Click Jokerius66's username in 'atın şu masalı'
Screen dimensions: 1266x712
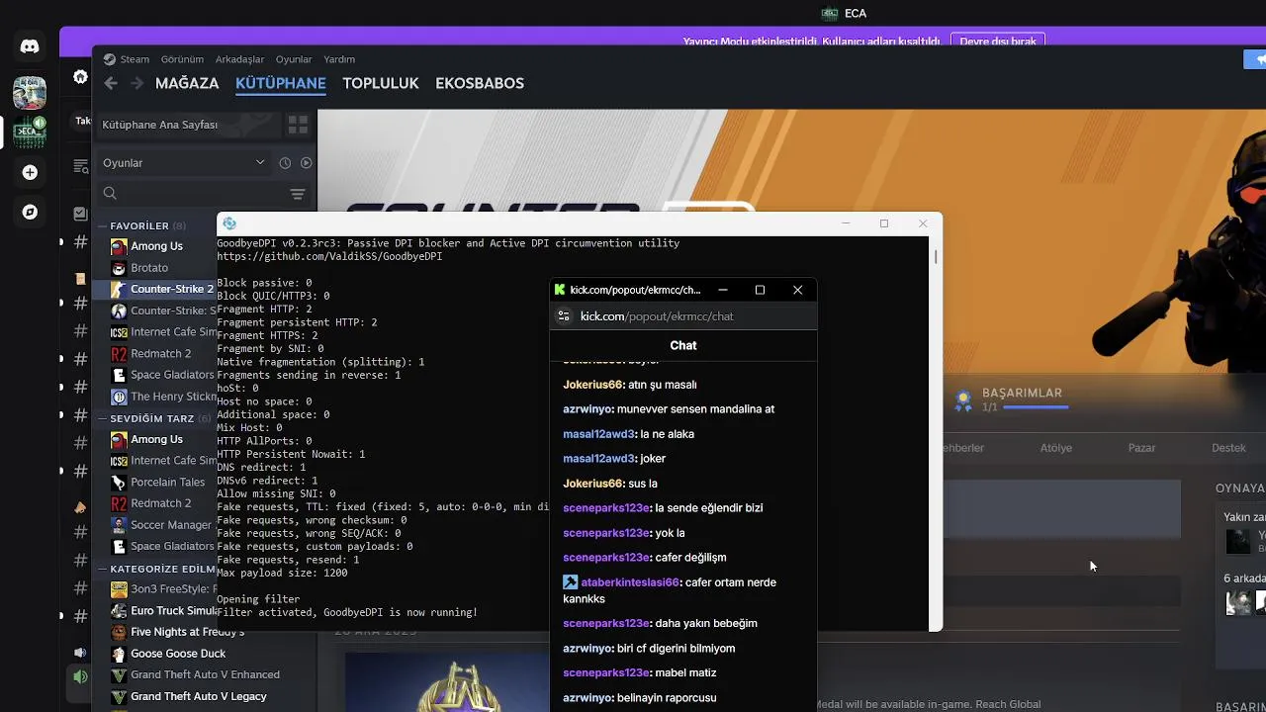coord(592,385)
